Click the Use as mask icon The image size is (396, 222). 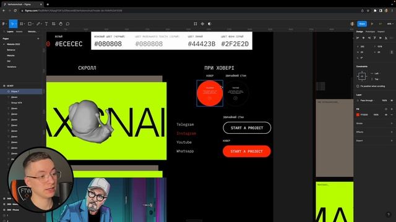tap(209, 23)
